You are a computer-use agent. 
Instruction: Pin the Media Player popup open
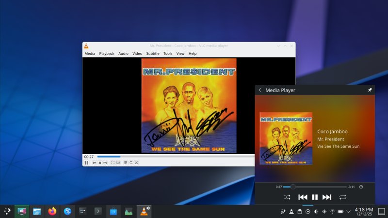coord(370,90)
